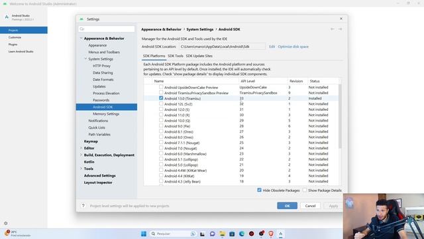Click the weather widget on the taskbar
This screenshot has width=424, height=239.
pos(17,233)
